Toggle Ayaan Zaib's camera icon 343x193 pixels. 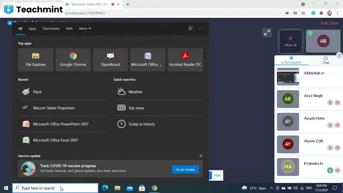click(337, 148)
